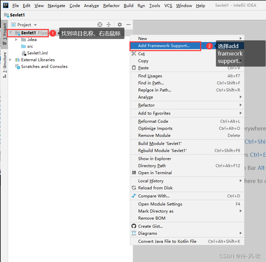Click the Project view window icon

13,25
